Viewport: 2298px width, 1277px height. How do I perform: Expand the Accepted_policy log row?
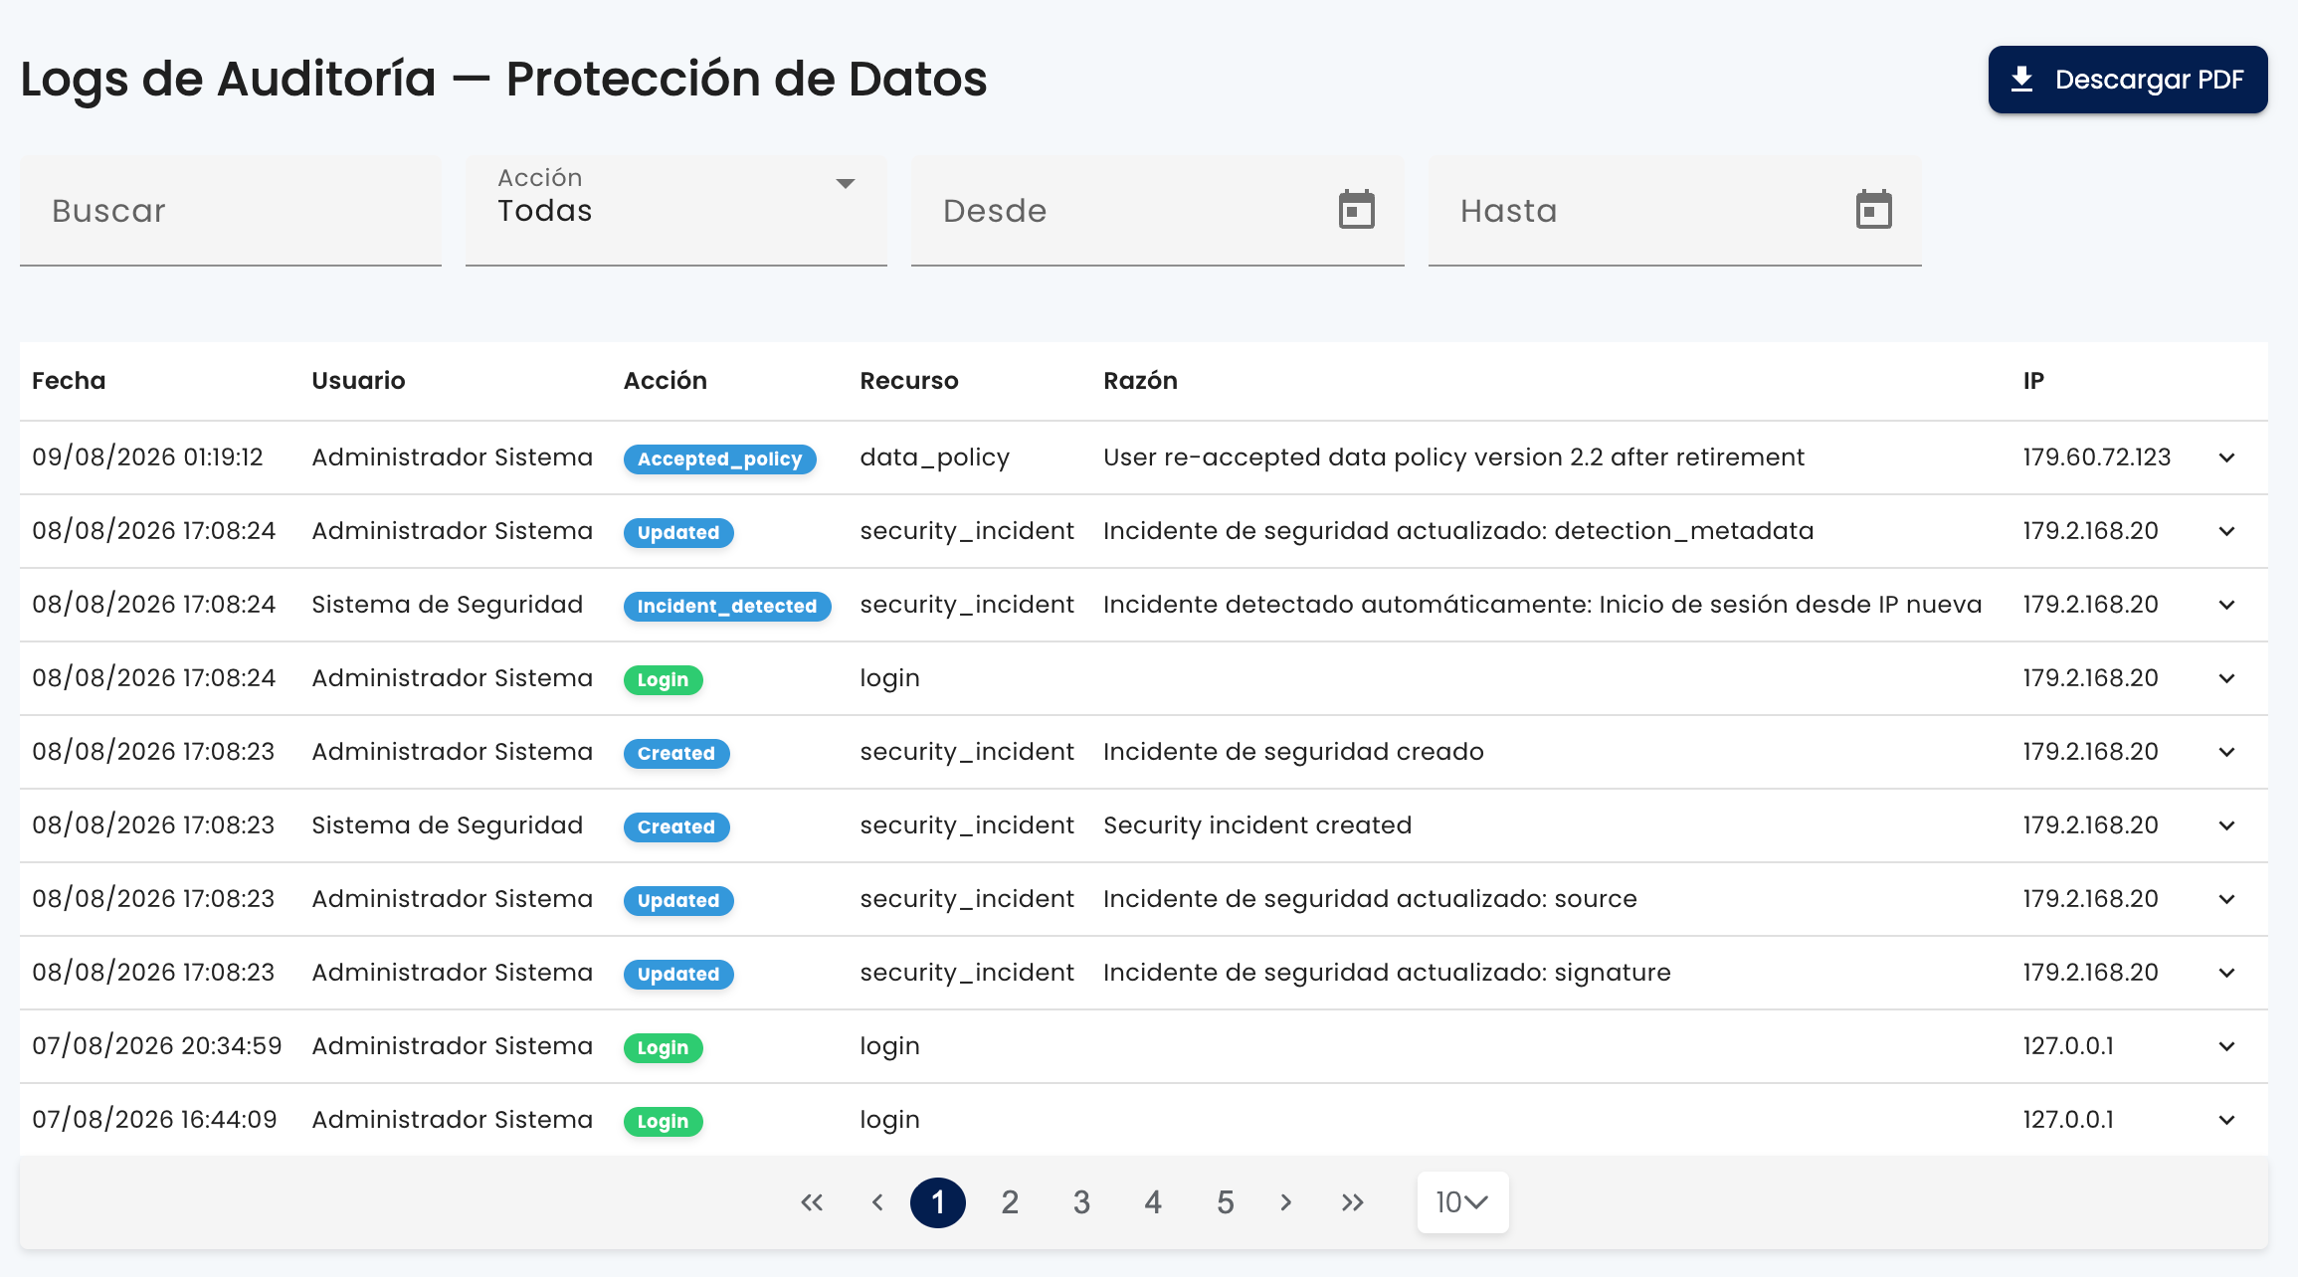click(x=2227, y=457)
